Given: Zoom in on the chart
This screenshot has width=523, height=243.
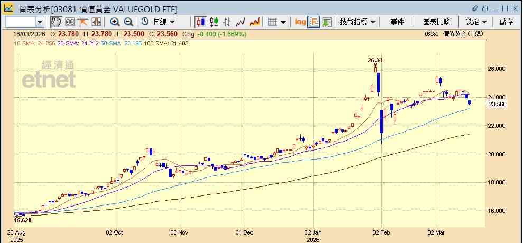Looking at the screenshot, I should (x=115, y=22).
